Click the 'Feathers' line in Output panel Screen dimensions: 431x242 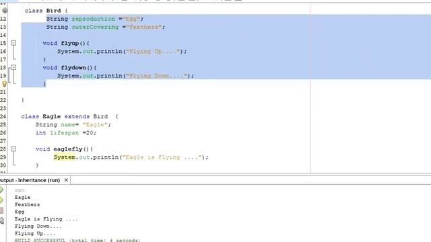point(27,204)
